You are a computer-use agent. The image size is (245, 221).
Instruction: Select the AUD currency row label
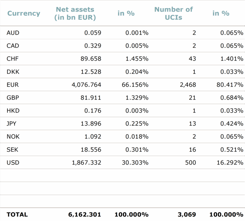13,33
